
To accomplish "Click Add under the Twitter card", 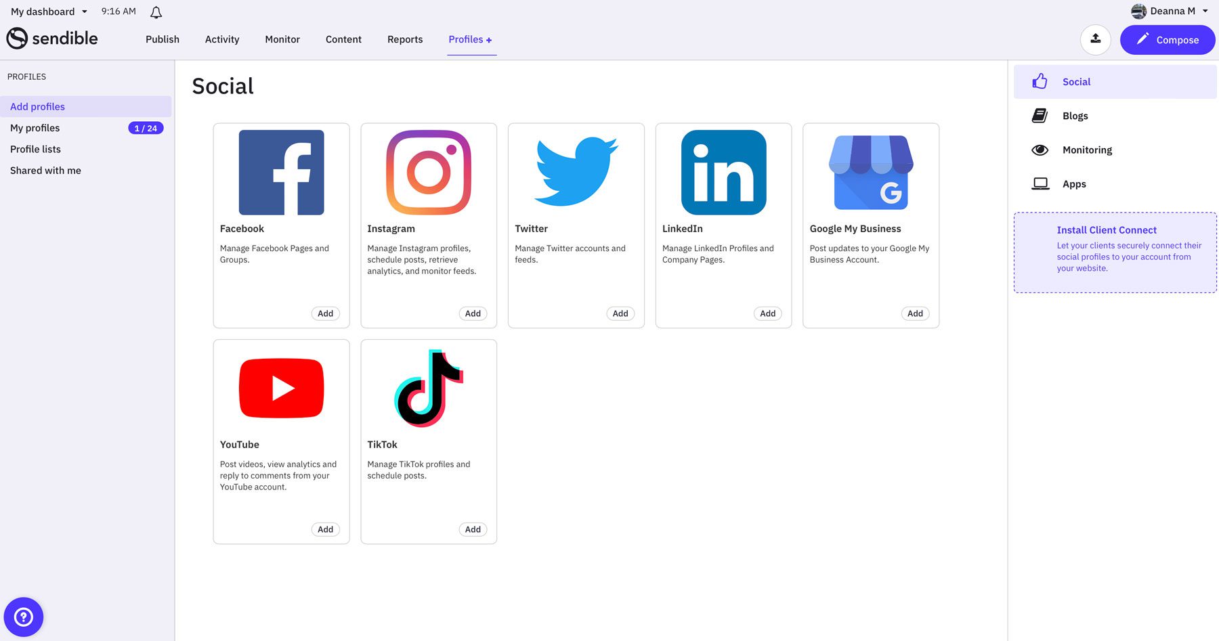I will point(620,313).
